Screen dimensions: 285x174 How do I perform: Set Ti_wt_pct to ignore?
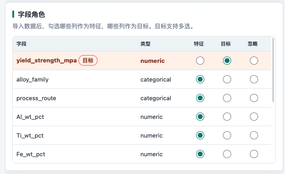pyautogui.click(x=254, y=135)
